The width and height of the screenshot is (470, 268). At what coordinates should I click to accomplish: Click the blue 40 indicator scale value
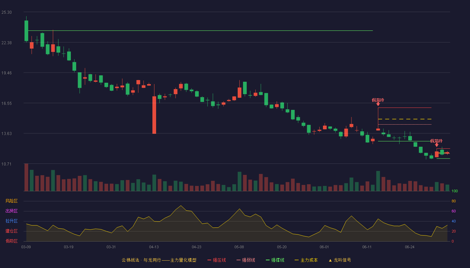tap(454, 221)
